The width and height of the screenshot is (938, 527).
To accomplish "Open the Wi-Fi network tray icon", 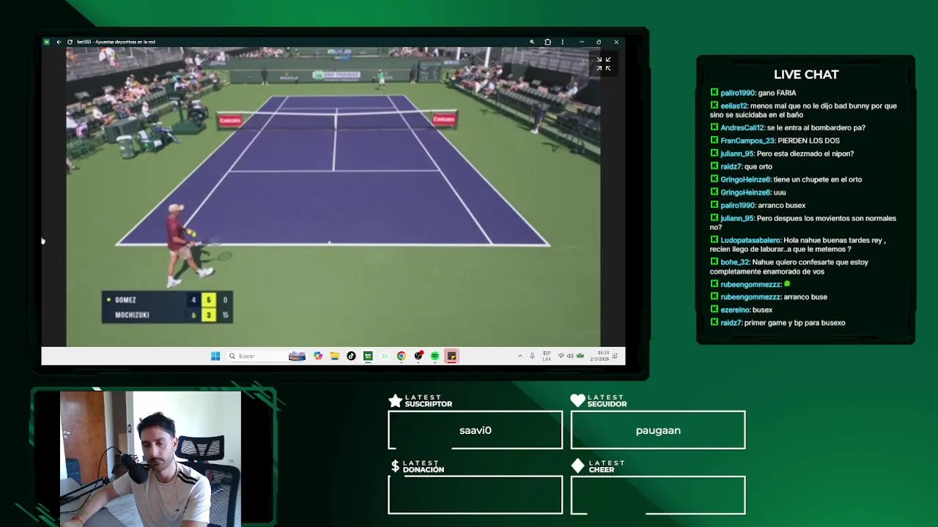I will point(561,356).
